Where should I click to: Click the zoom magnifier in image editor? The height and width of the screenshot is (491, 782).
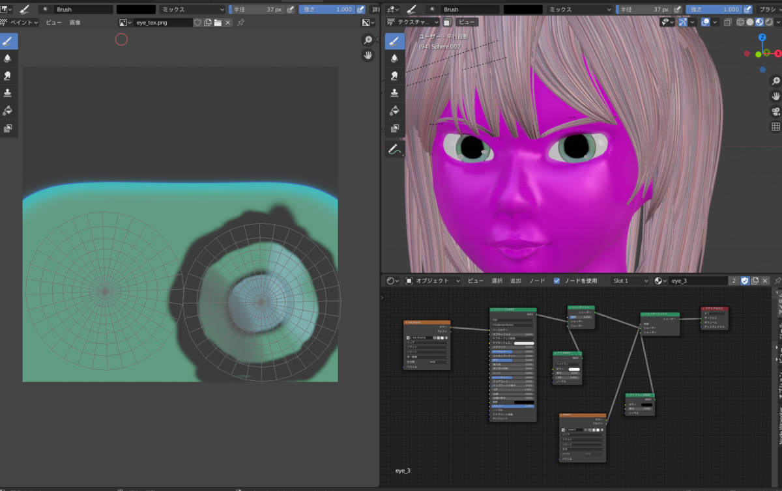click(368, 40)
